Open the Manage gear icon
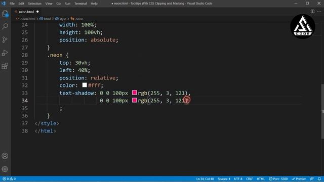Image resolution: width=324 pixels, height=182 pixels. [5, 169]
